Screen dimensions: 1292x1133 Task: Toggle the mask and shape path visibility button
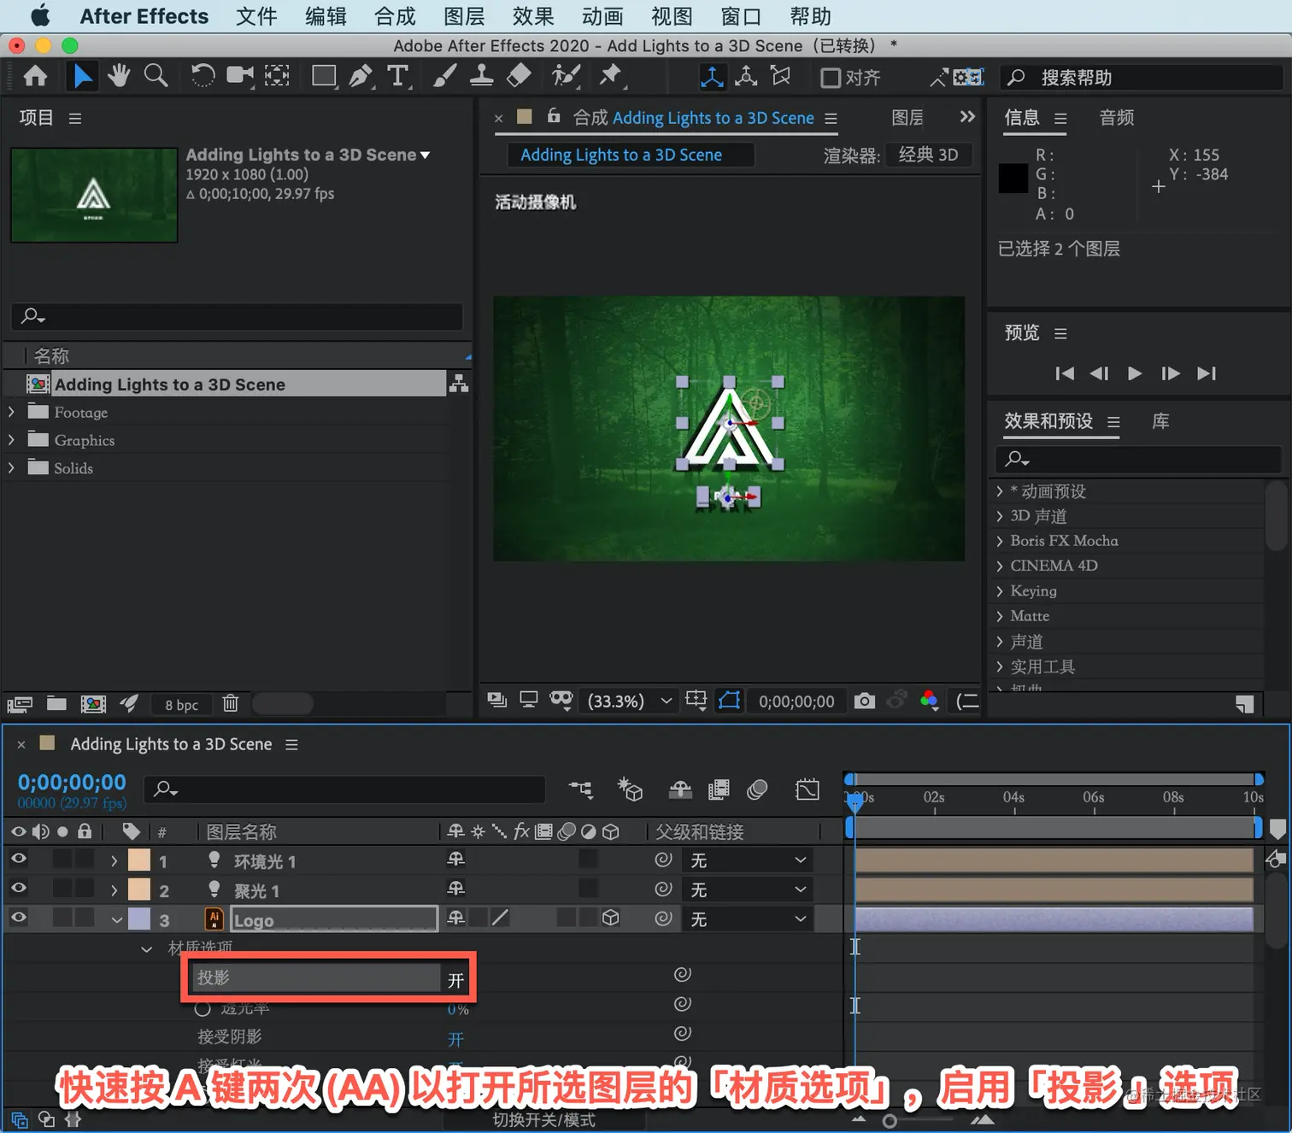pyautogui.click(x=730, y=701)
